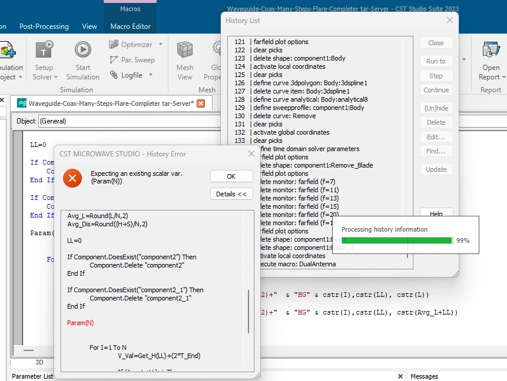Select history entry delete monitor farfield (f=13)
The image size is (507, 381).
[x=299, y=198]
